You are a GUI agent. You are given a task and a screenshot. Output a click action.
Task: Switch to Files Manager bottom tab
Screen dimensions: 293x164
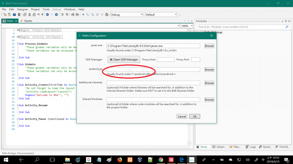(235, 147)
